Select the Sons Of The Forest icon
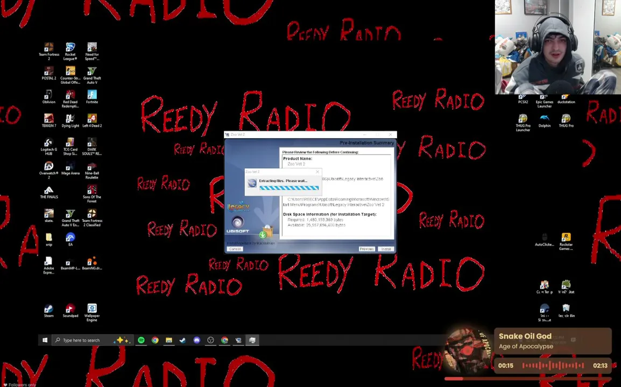This screenshot has width=621, height=387. (x=92, y=194)
